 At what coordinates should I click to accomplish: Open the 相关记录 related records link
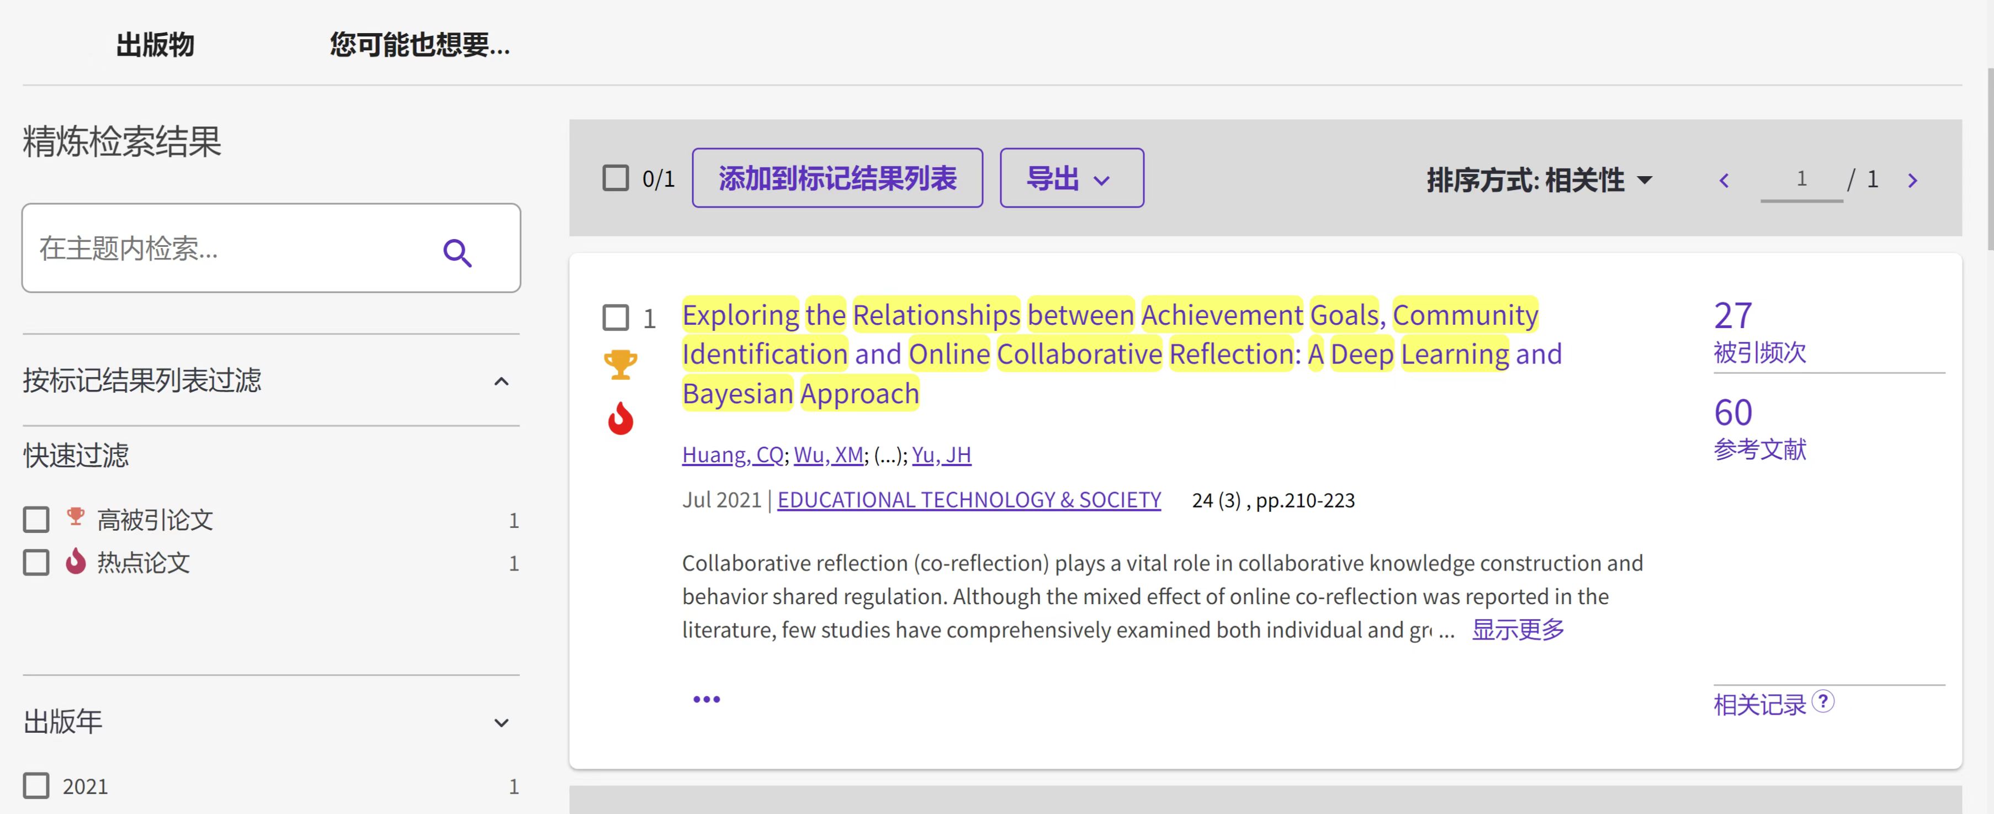(1759, 705)
